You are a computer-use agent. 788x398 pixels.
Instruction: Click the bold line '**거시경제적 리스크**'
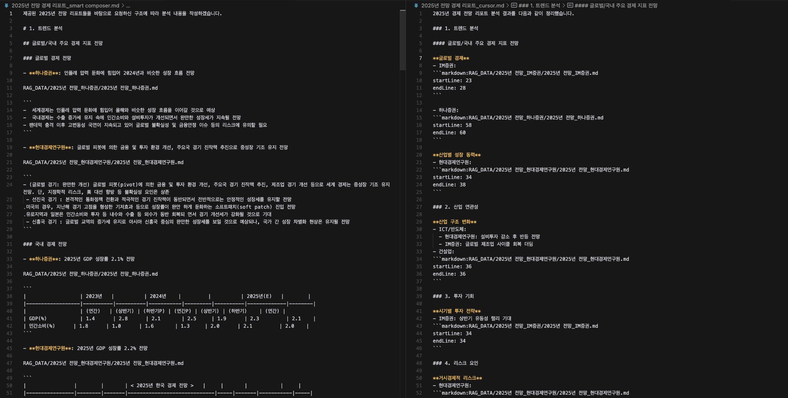(457, 378)
